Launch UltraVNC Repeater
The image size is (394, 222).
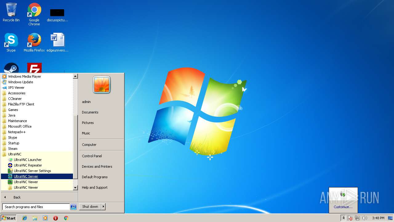pos(37,165)
